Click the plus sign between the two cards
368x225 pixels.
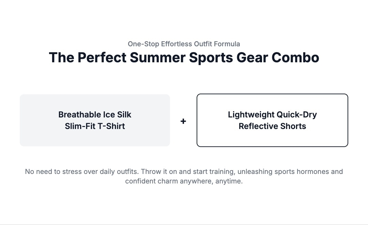pos(183,121)
